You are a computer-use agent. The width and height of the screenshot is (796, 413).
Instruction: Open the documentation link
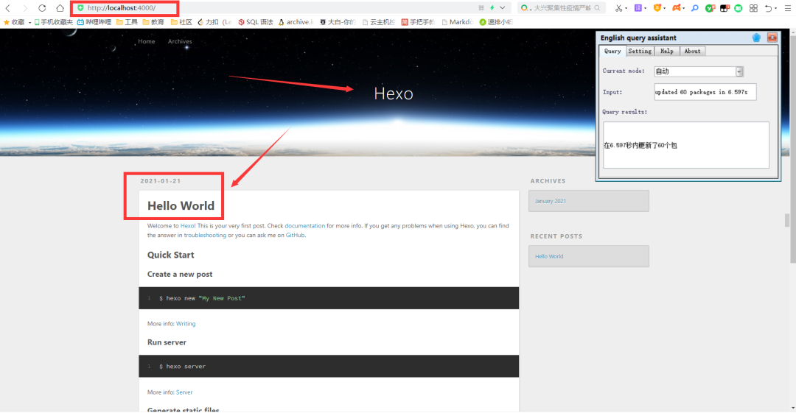point(304,226)
